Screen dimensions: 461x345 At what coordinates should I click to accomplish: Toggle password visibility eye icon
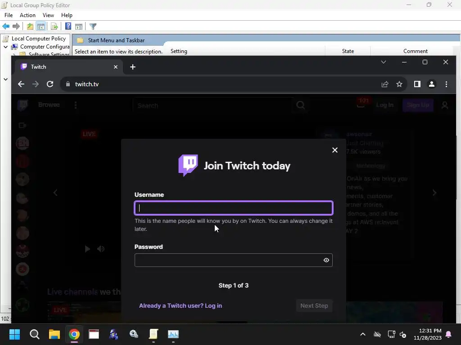pos(326,260)
